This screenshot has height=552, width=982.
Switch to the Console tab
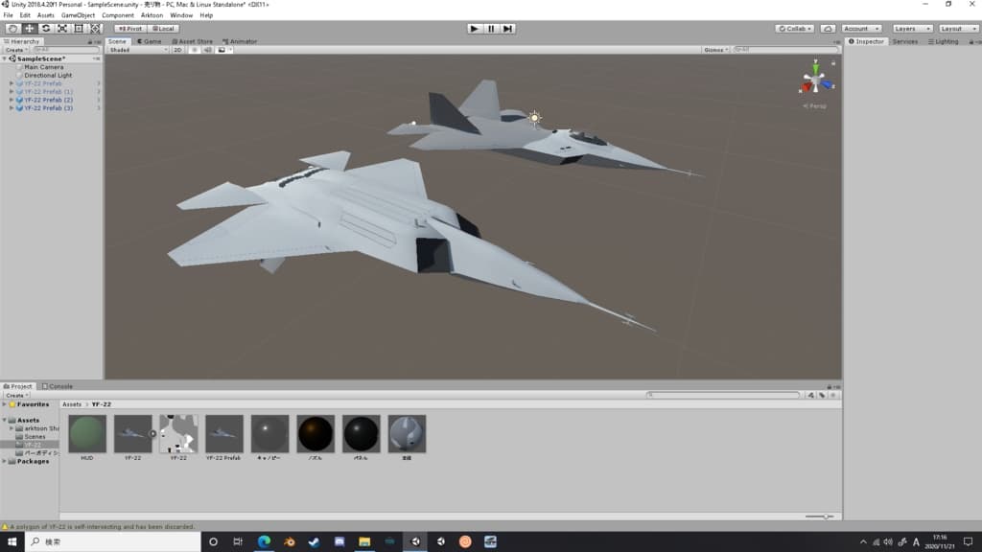click(x=59, y=386)
